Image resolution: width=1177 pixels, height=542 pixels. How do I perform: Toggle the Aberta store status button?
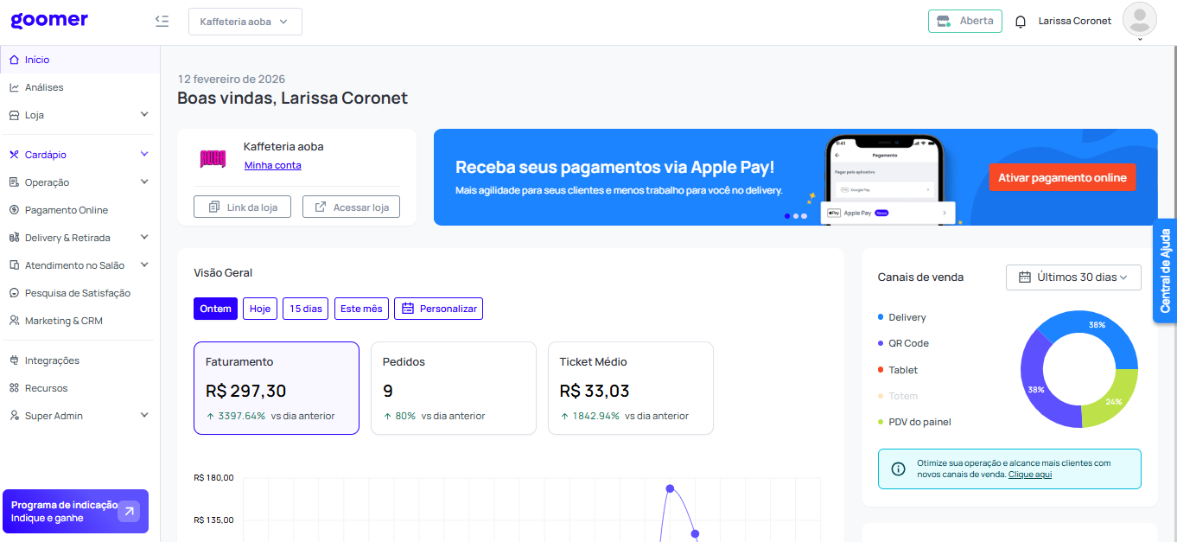[964, 21]
